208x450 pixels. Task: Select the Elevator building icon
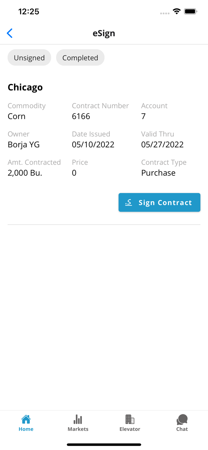coord(130,418)
